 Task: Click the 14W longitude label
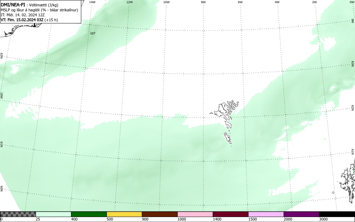pos(92,2)
